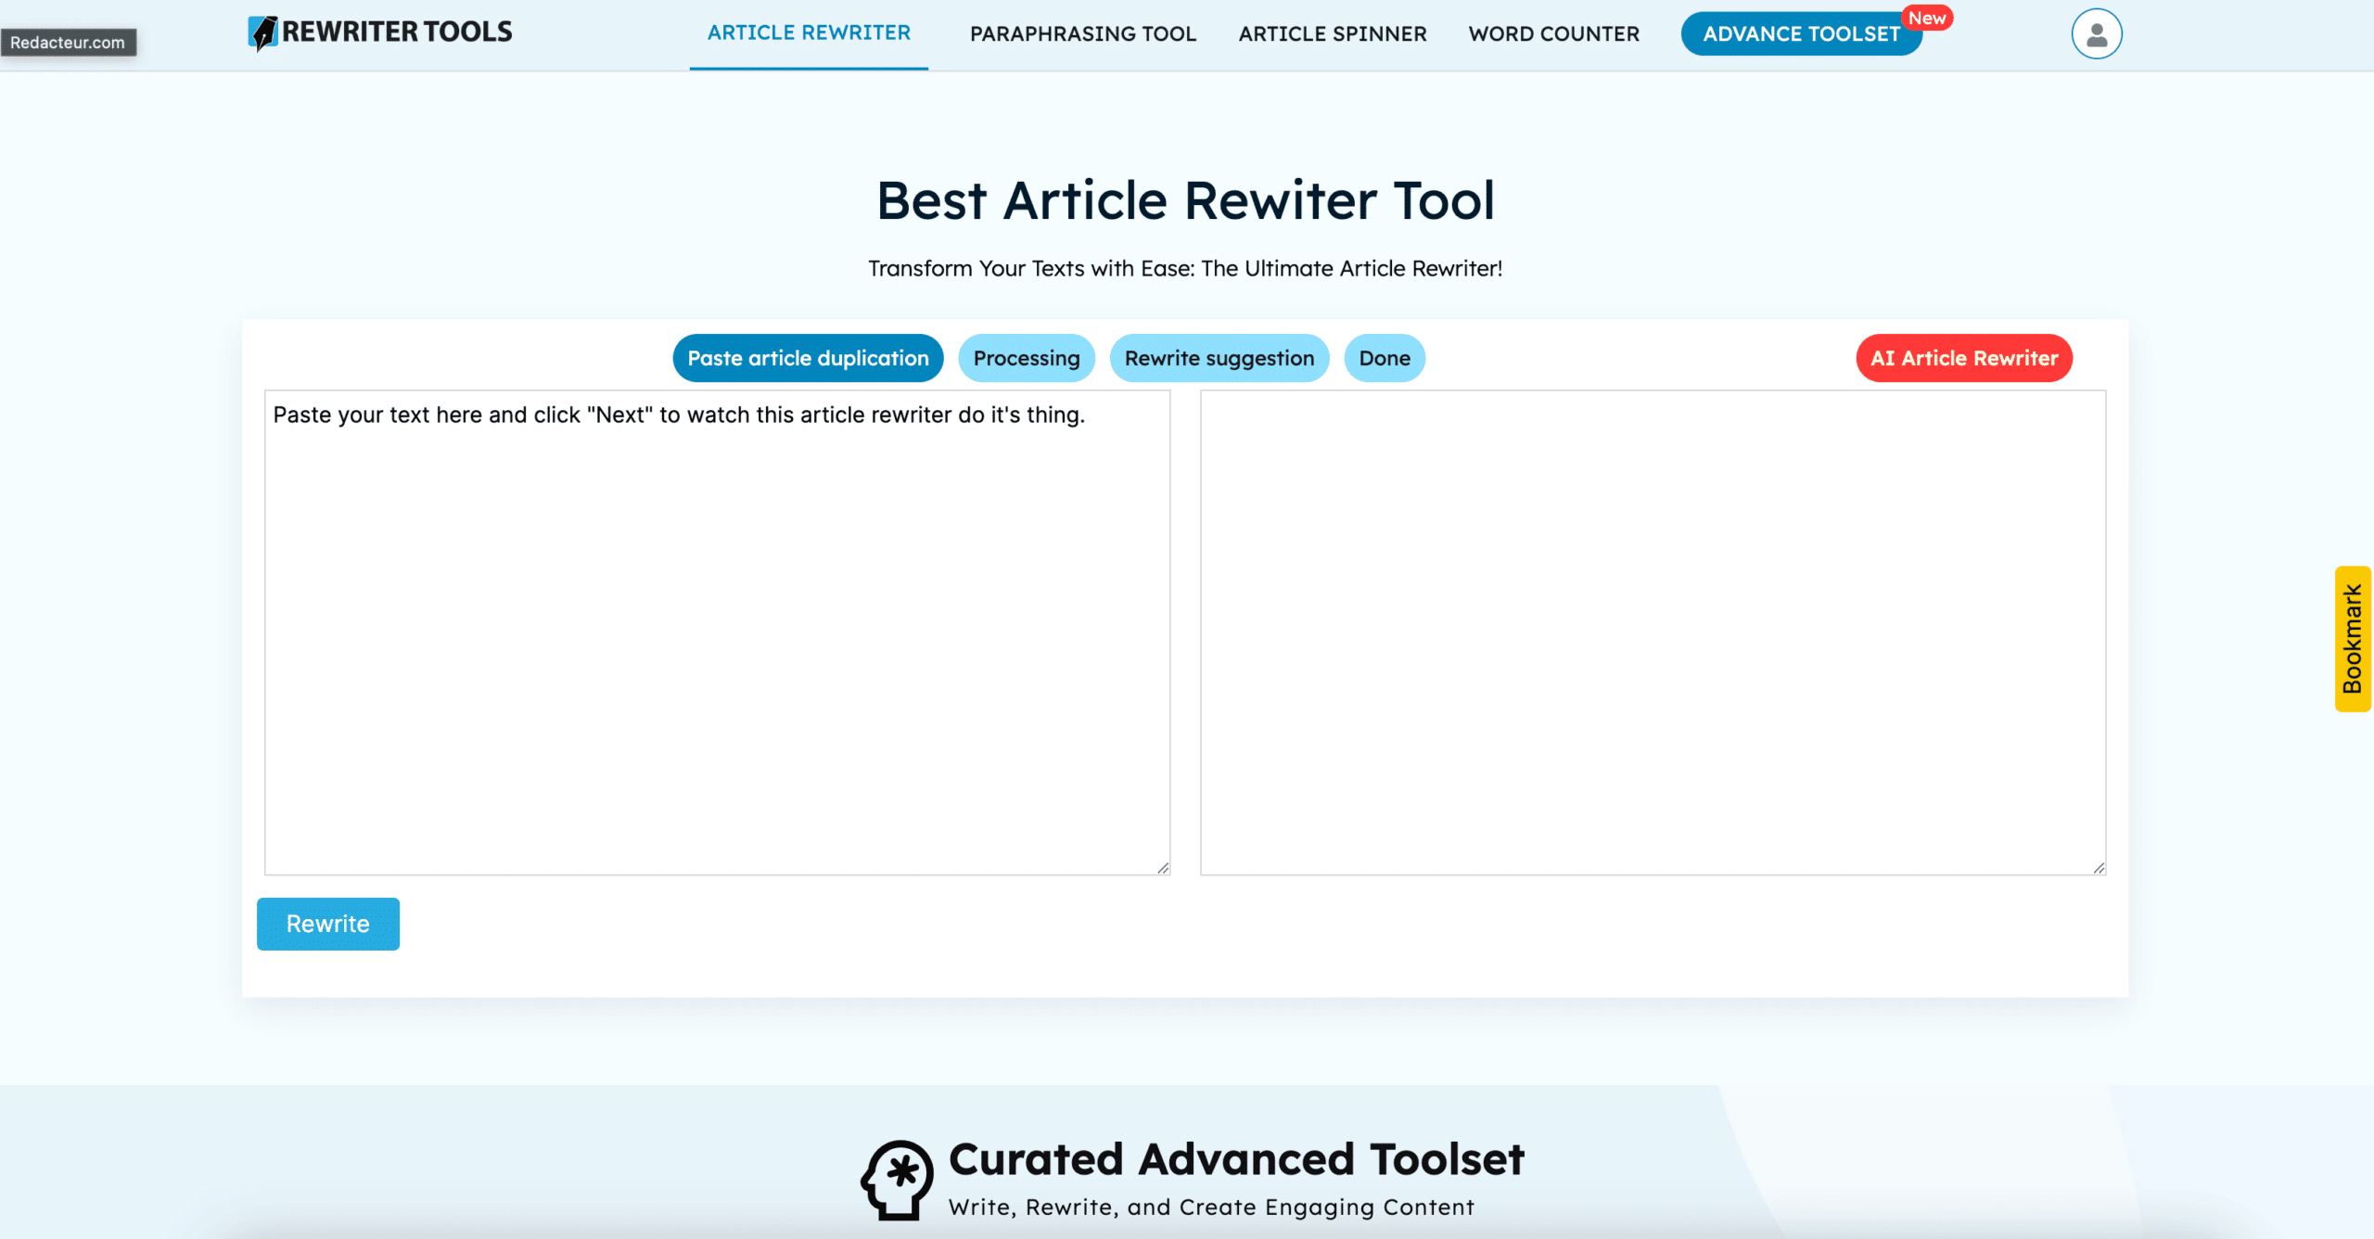Click the red New badge
The width and height of the screenshot is (2374, 1239).
[x=1926, y=19]
